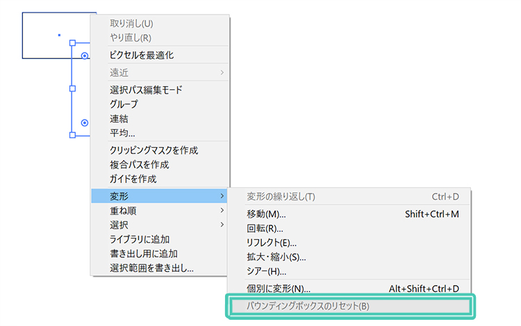Click the center point of dark rectangle

coord(59,35)
